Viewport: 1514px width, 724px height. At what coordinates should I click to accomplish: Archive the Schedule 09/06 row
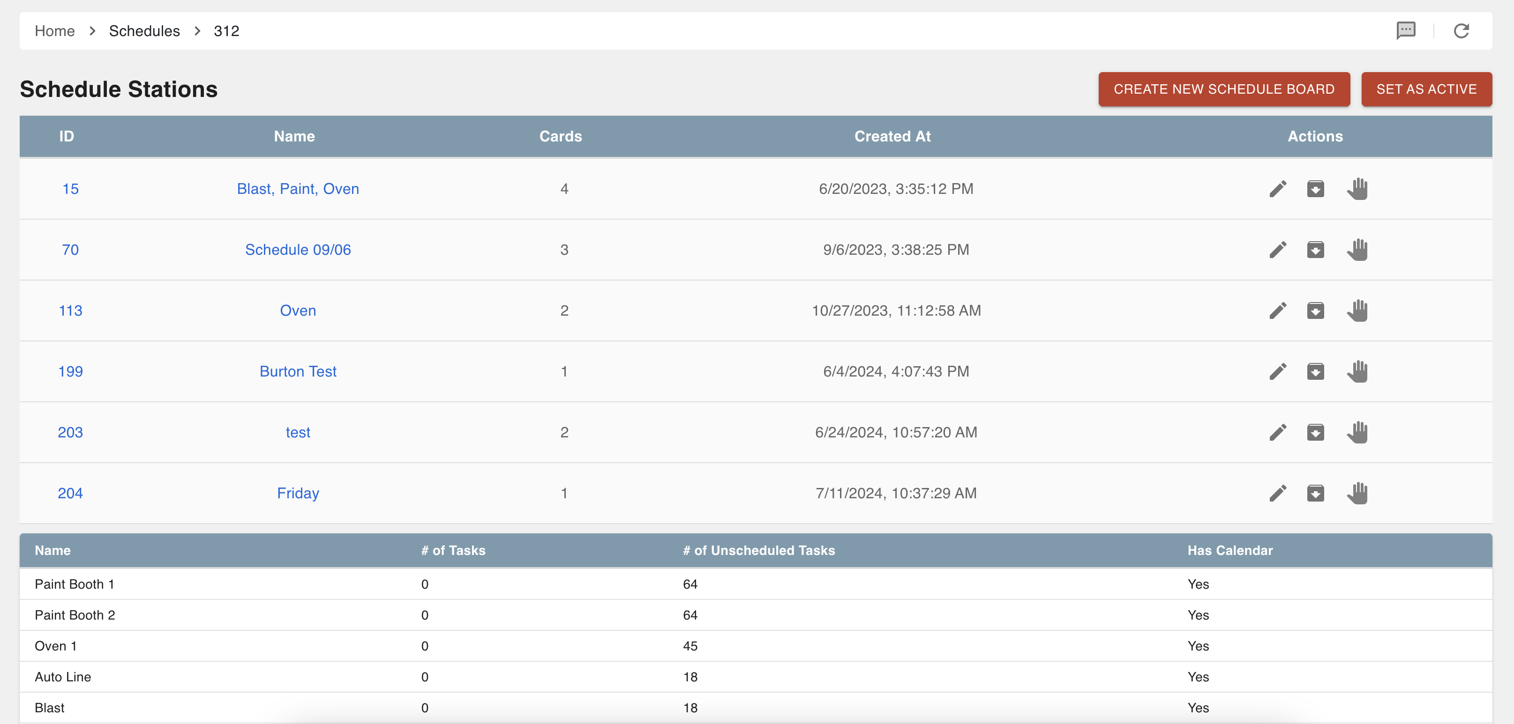[1315, 250]
